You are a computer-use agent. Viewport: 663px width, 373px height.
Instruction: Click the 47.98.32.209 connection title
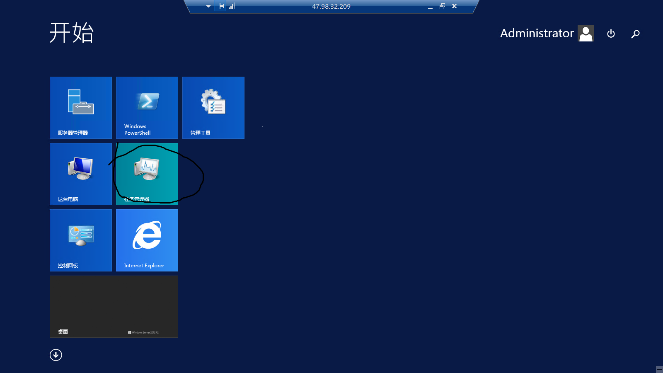[331, 7]
